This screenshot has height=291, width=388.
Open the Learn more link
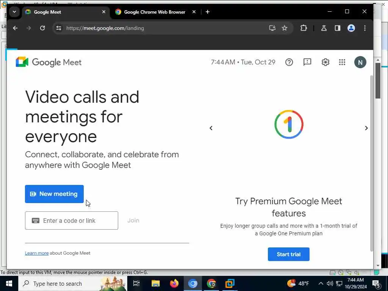tap(37, 253)
